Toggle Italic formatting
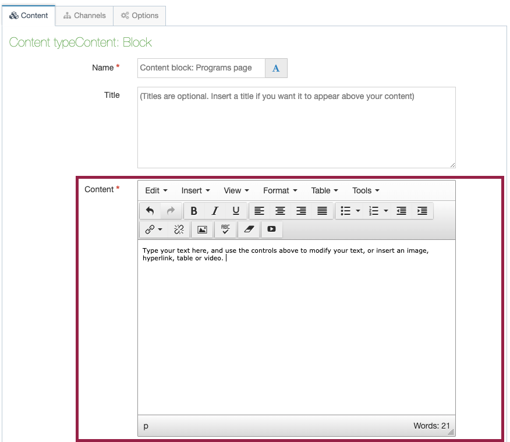The image size is (510, 442). tap(214, 211)
